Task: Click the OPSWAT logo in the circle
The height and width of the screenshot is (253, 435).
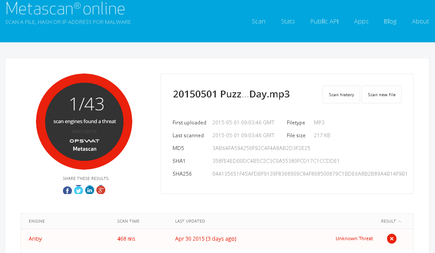Action: 84,141
